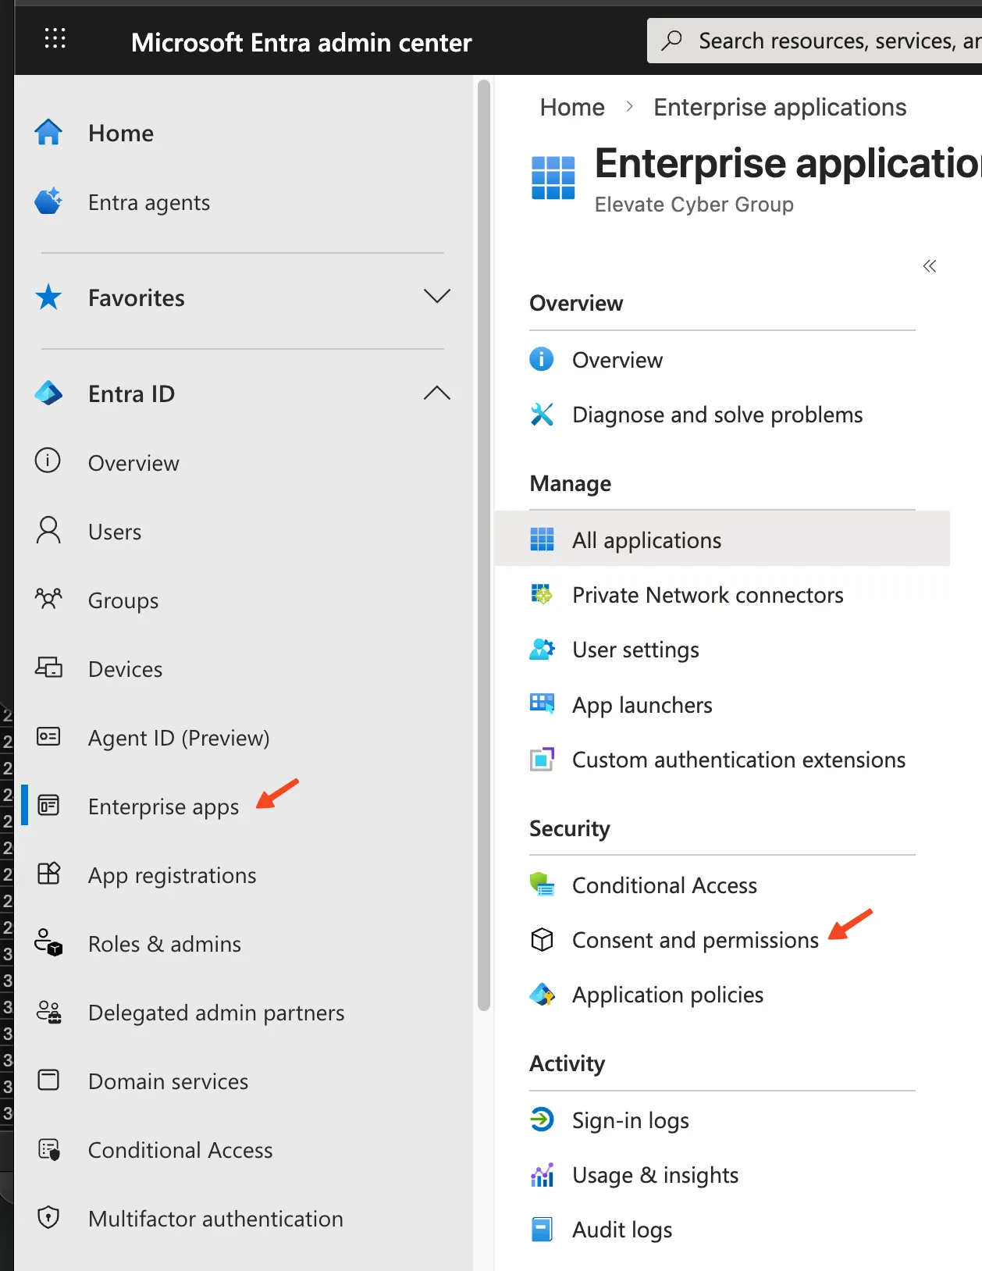
Task: Click the Entra agents icon
Action: 48,201
